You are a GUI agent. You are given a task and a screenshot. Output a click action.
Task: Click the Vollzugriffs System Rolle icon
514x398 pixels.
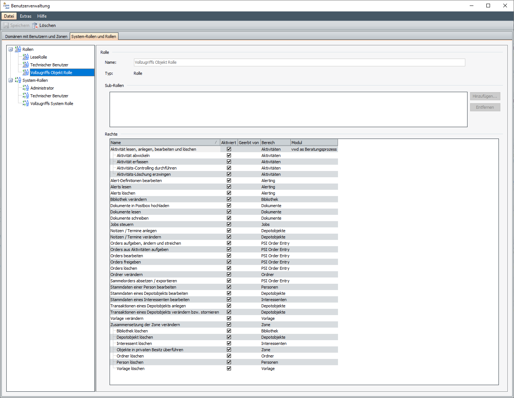pos(25,103)
